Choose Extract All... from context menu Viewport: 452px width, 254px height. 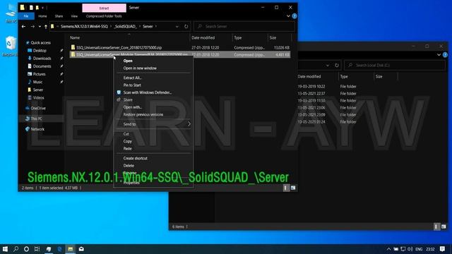[132, 78]
